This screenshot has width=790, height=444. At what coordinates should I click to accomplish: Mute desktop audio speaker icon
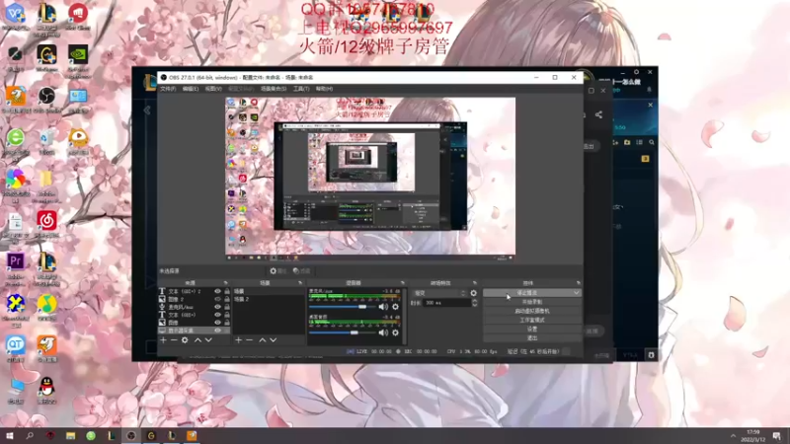click(383, 333)
